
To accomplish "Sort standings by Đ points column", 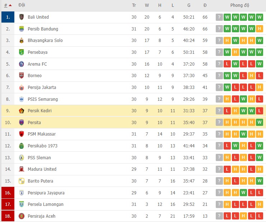I will click(205, 5).
